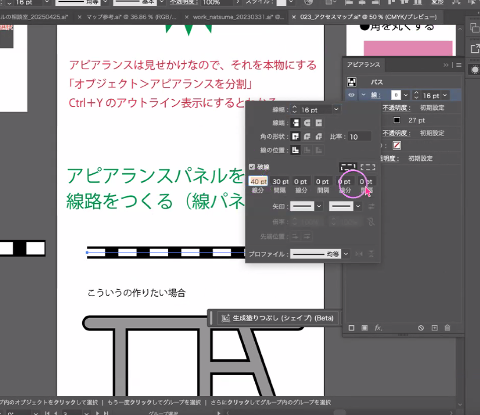Collapse the 線 stroke row chevron
The height and width of the screenshot is (415, 480).
364,95
